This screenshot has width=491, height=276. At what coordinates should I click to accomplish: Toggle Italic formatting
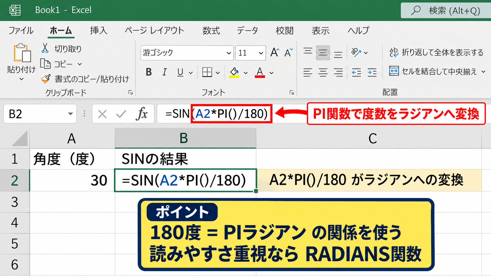coord(164,72)
